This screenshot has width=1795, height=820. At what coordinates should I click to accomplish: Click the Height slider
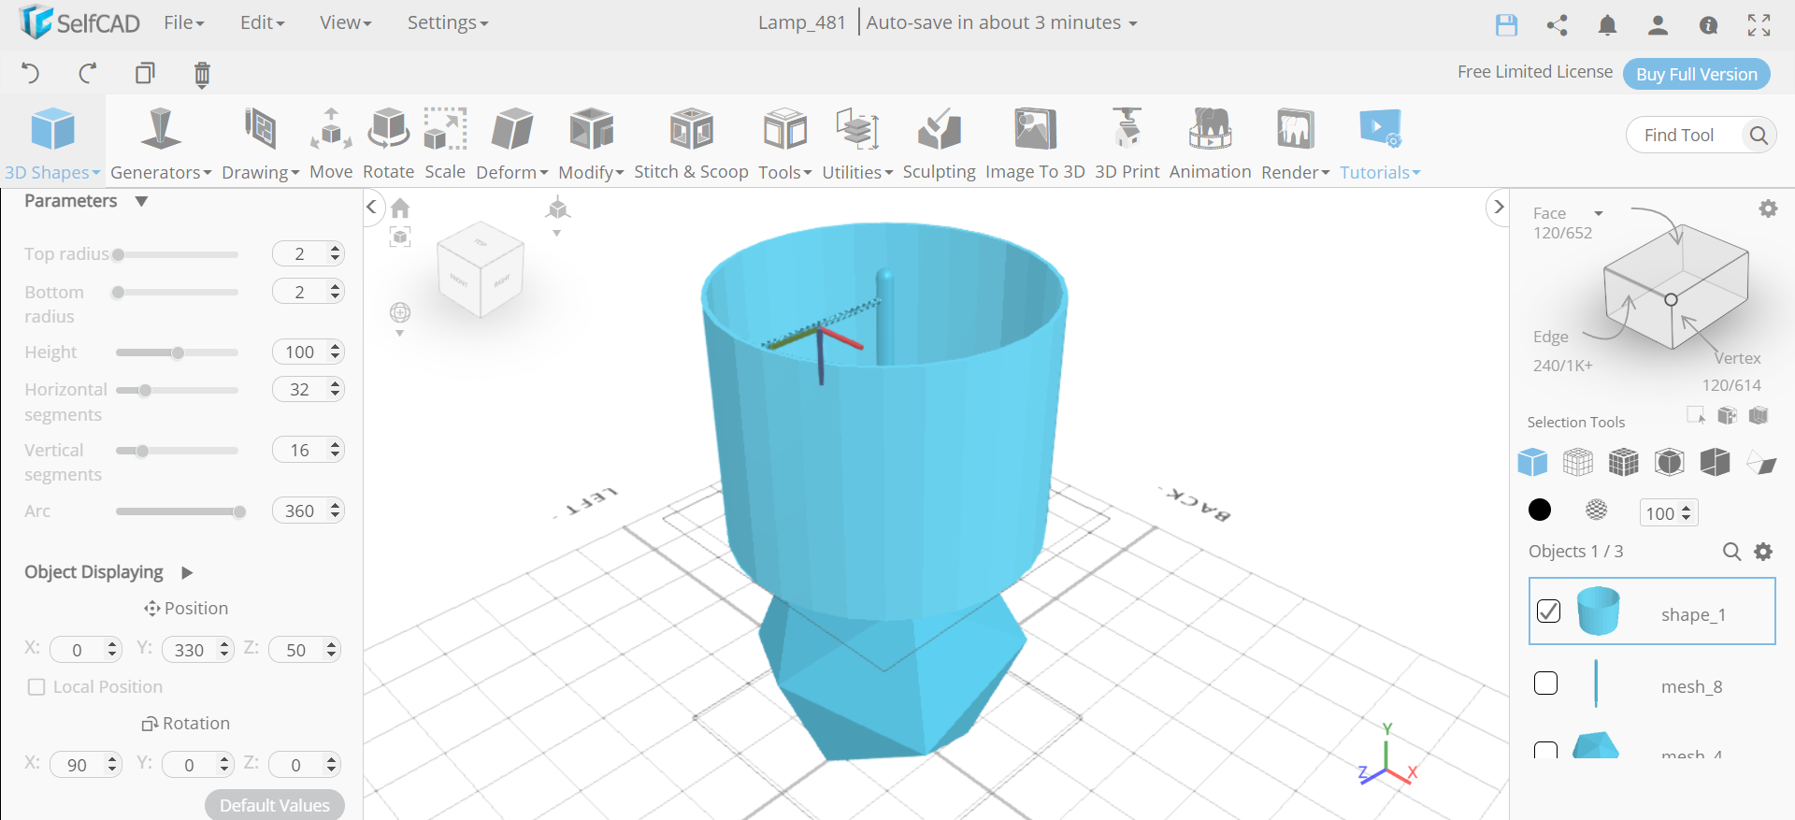(177, 352)
